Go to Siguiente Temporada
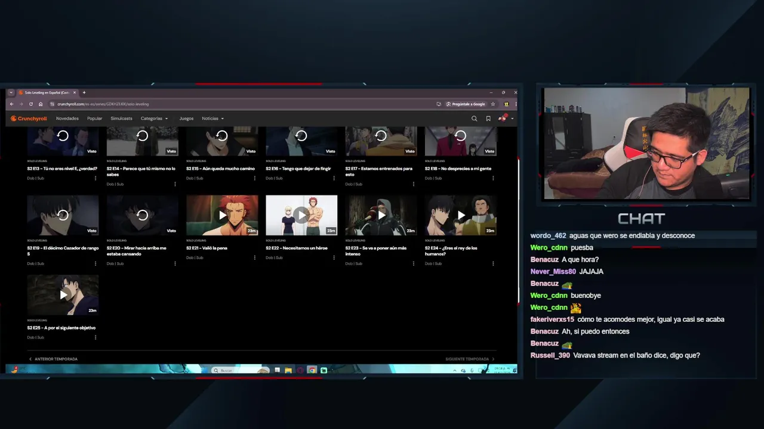This screenshot has width=764, height=429. [x=470, y=359]
